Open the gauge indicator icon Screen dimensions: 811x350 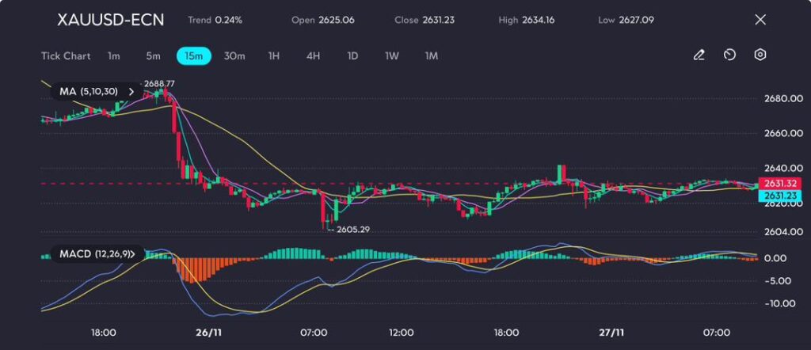pos(729,55)
